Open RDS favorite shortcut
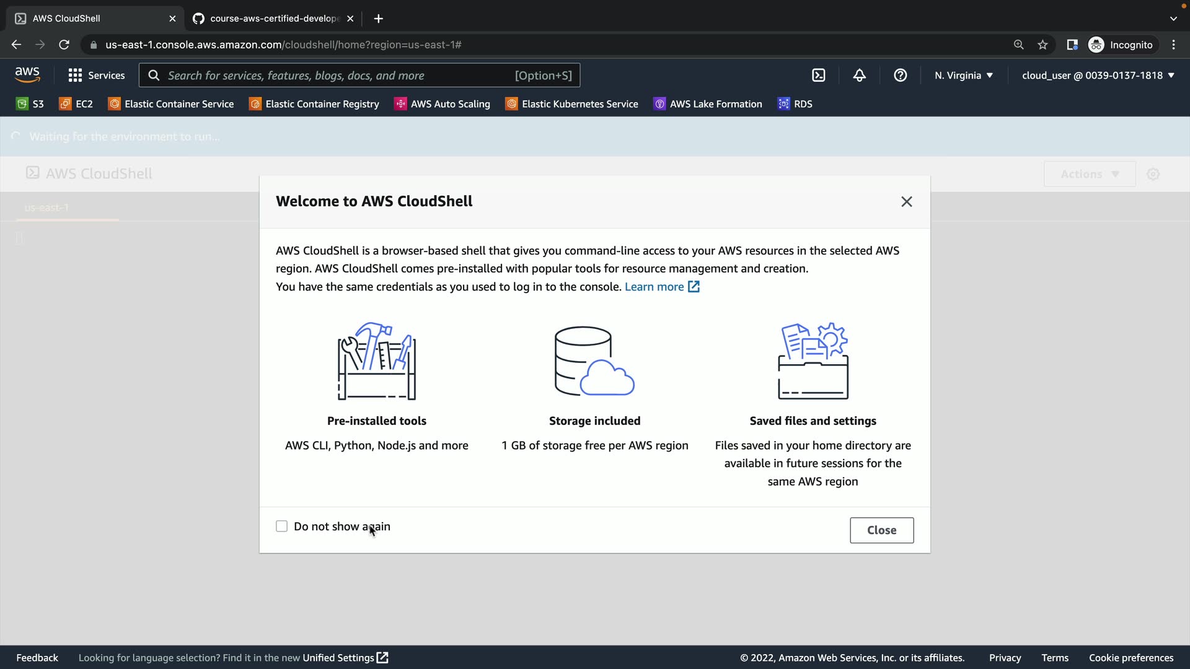 tap(795, 104)
